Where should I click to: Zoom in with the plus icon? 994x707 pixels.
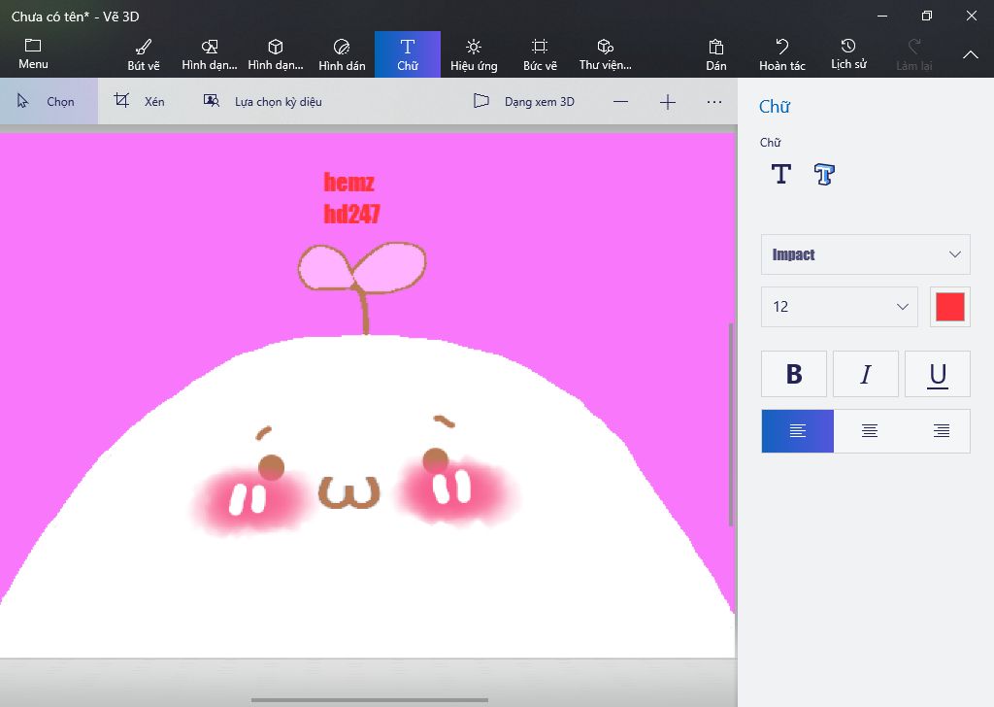pos(668,102)
